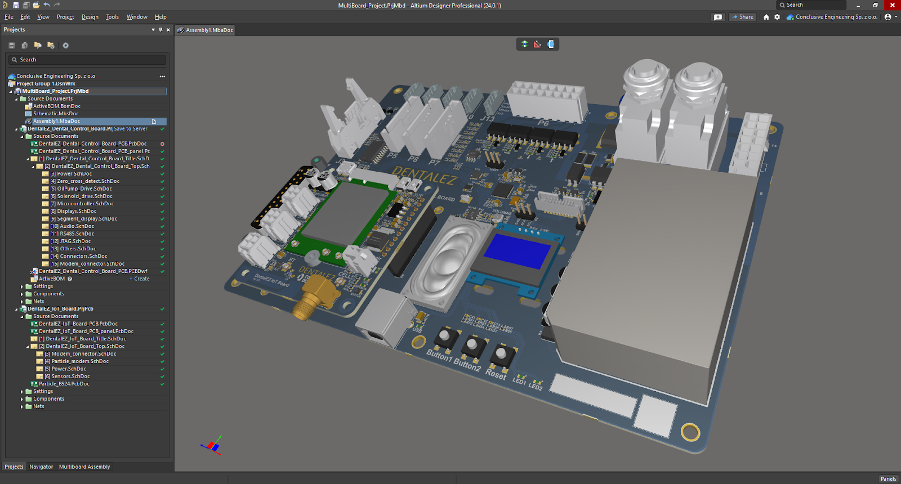Select the Assembly1.MbaDoc document tab
The width and height of the screenshot is (901, 484).
pyautogui.click(x=205, y=30)
